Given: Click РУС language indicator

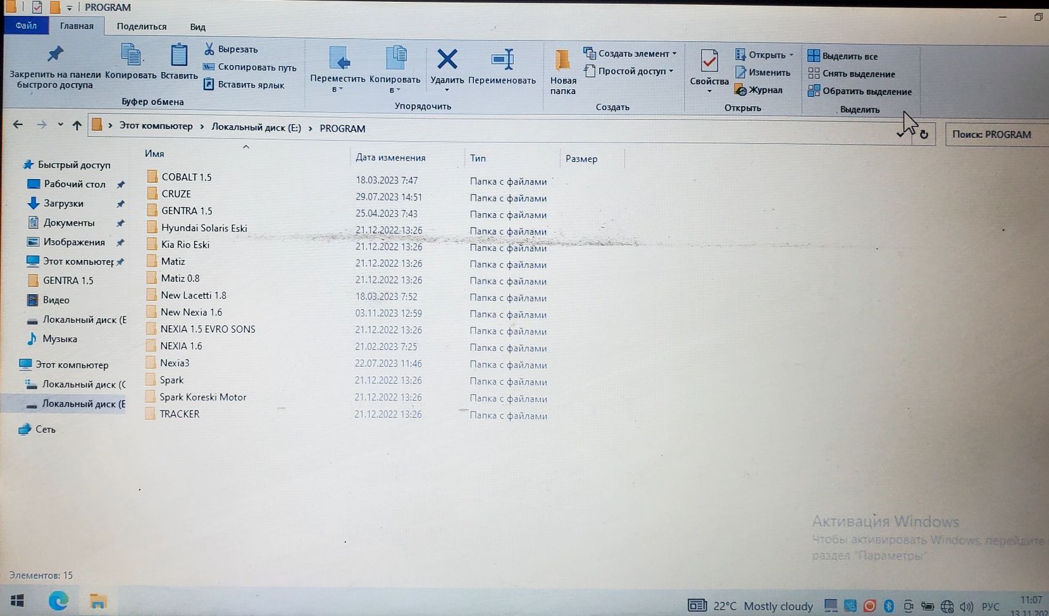Looking at the screenshot, I should pyautogui.click(x=990, y=607).
